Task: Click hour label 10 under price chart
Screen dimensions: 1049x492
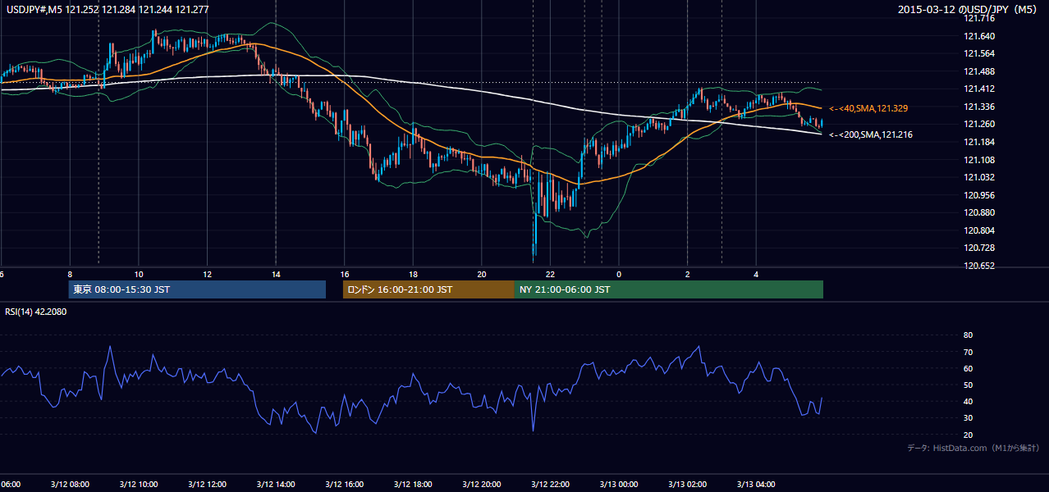Action: (x=139, y=274)
